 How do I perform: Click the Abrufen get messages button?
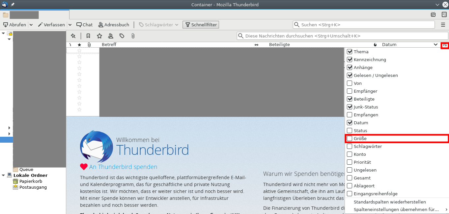pos(15,25)
